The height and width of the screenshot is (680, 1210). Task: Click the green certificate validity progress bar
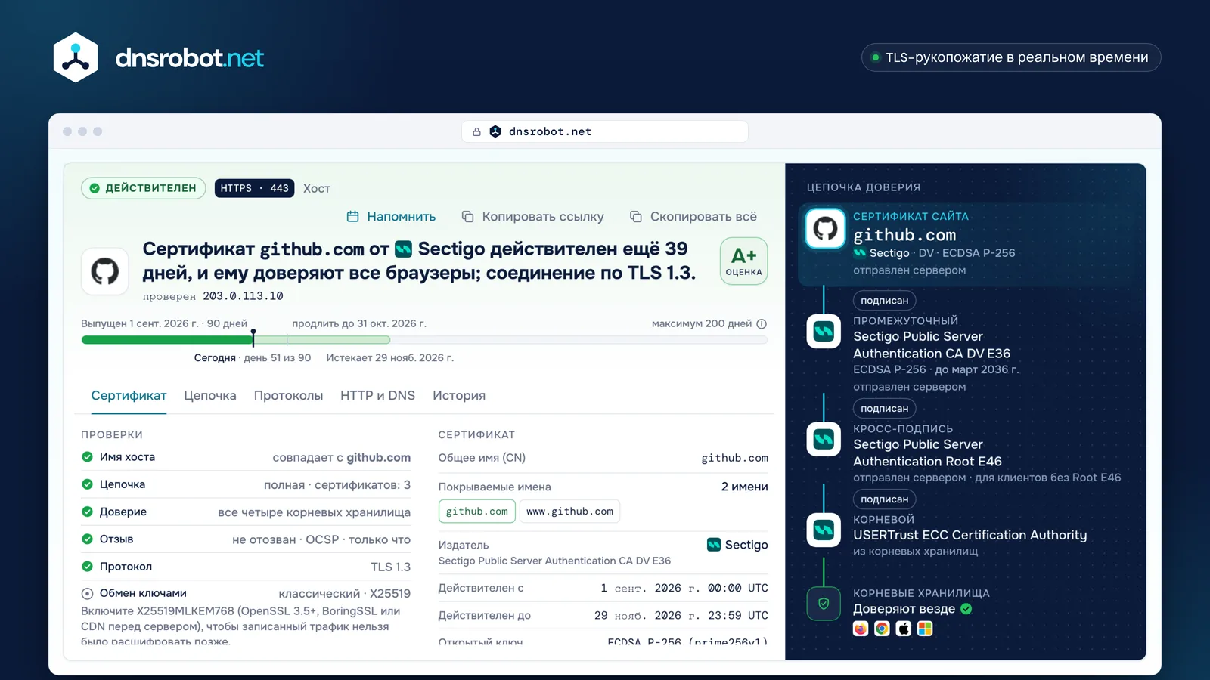click(167, 340)
